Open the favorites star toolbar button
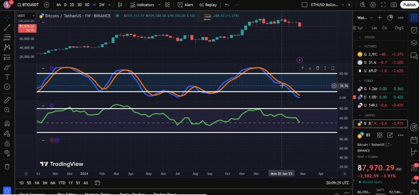419x195 pixels. point(7,190)
